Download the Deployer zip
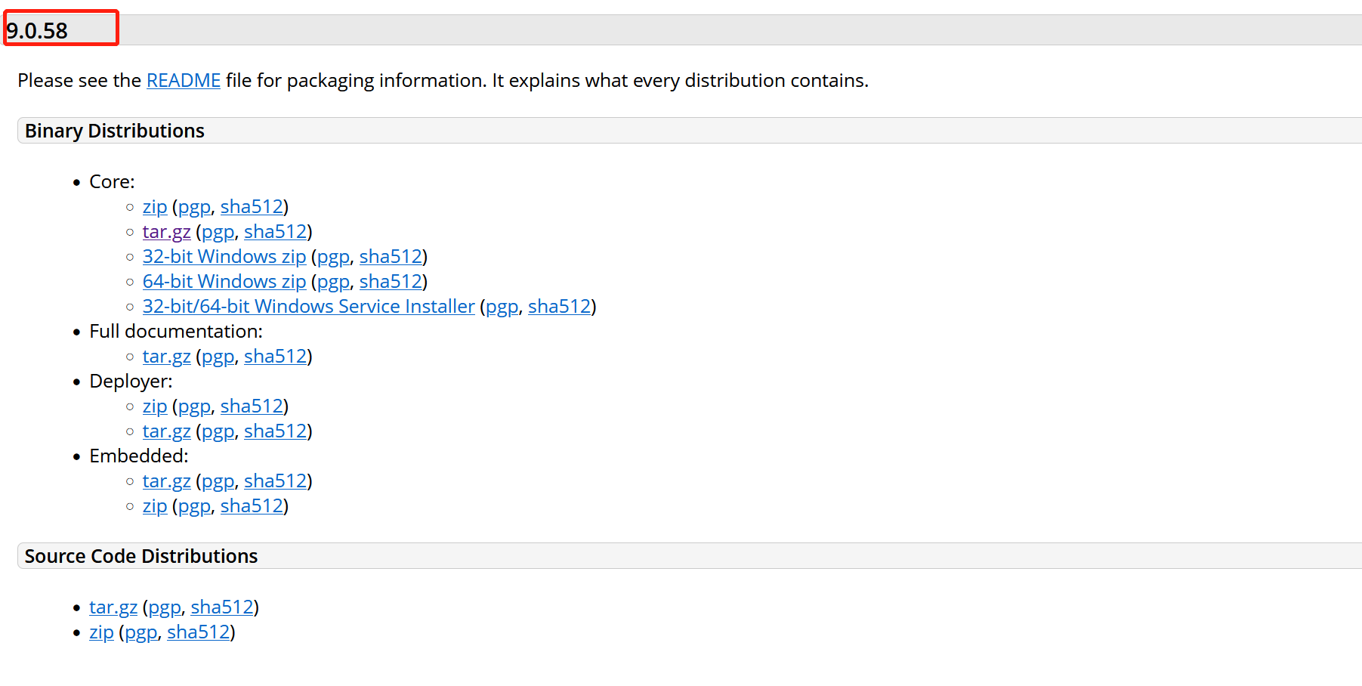This screenshot has height=686, width=1362. 155,406
